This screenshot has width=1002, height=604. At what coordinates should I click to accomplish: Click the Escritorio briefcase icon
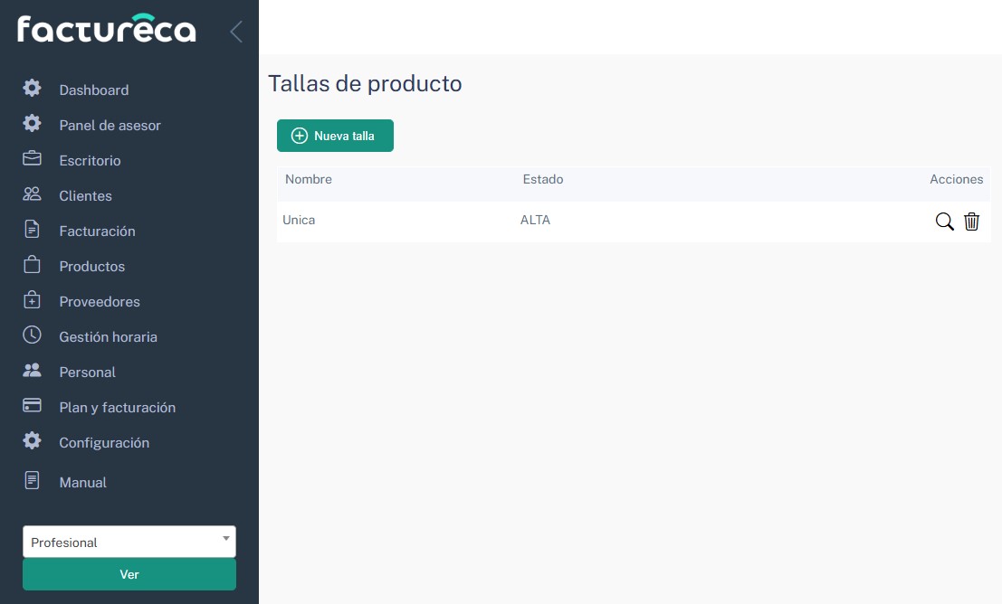pos(33,159)
